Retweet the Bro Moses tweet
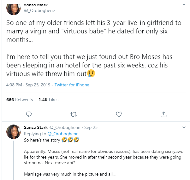190x180 pixels. click(74, 114)
